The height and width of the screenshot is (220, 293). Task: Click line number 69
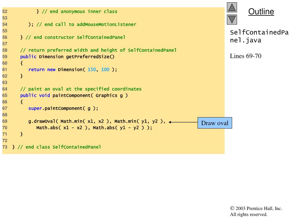tap(5, 121)
